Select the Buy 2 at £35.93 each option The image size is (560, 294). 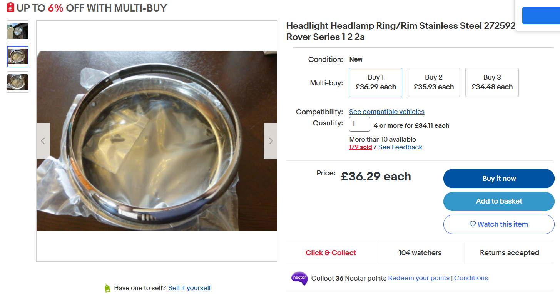click(433, 82)
